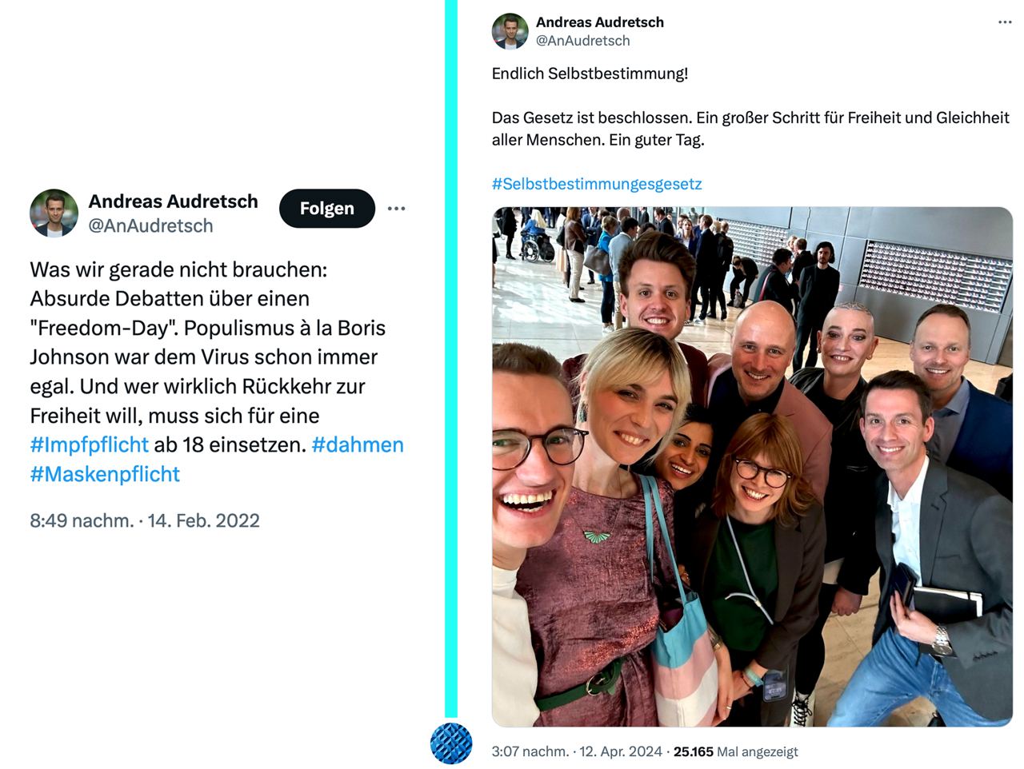Click the Endlich Selbstbestimmung tweet text

pyautogui.click(x=590, y=74)
